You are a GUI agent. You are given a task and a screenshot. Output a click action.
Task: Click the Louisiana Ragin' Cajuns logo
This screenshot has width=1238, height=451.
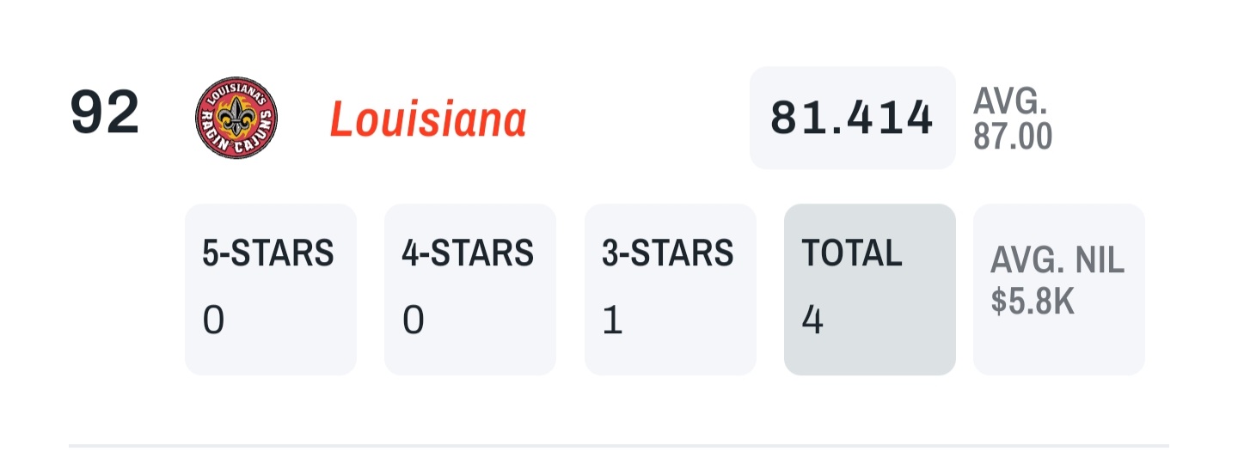click(x=236, y=118)
